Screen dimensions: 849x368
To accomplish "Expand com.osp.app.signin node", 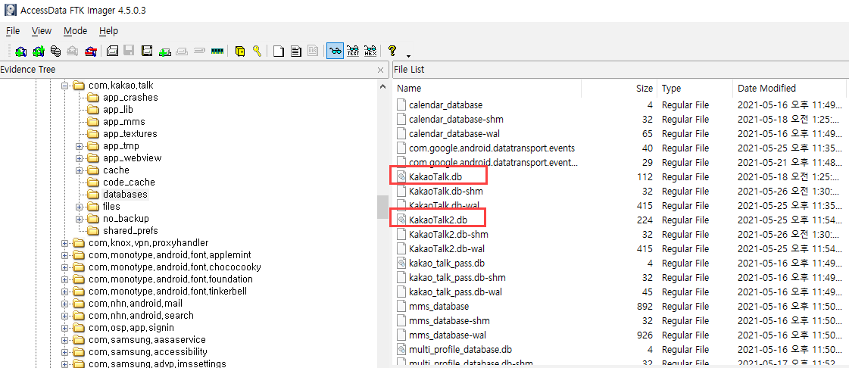I will (x=65, y=328).
